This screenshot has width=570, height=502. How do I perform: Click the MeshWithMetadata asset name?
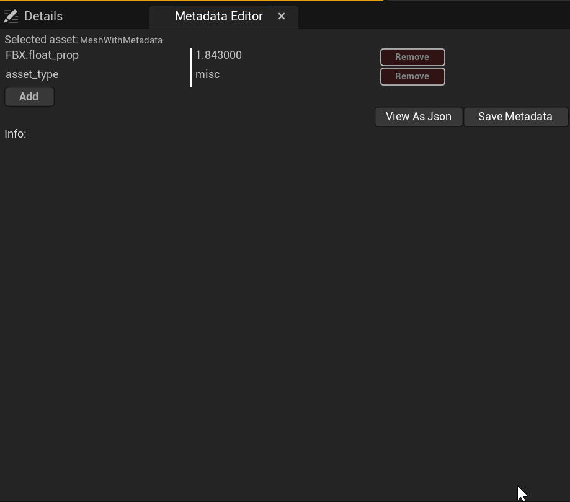pos(121,40)
